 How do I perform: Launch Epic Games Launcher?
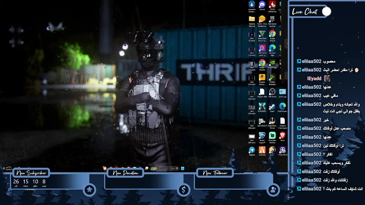tap(272, 22)
